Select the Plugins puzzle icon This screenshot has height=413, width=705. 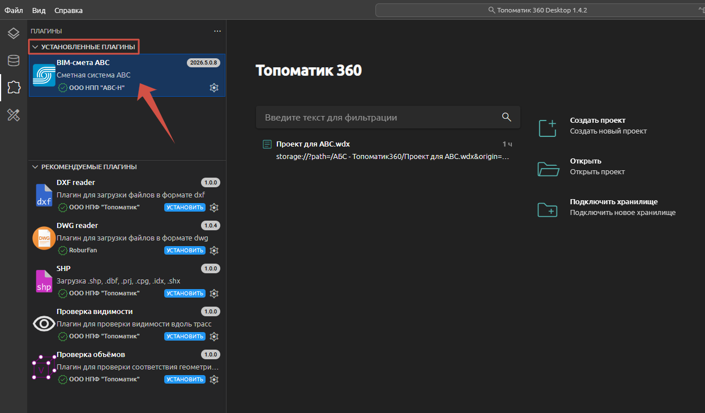14,87
